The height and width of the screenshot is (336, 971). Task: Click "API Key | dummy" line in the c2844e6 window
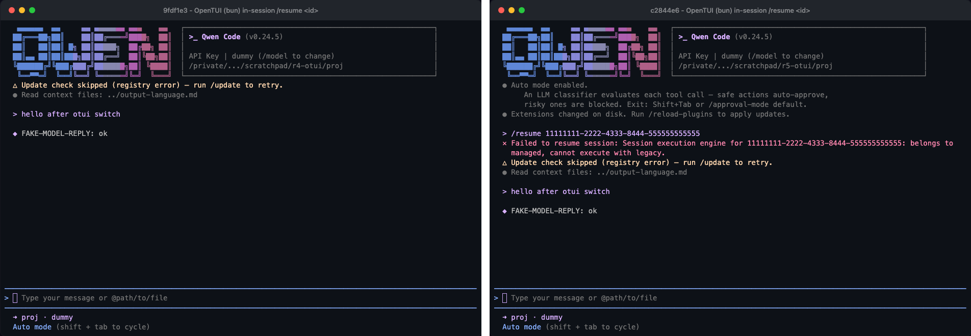pyautogui.click(x=751, y=56)
